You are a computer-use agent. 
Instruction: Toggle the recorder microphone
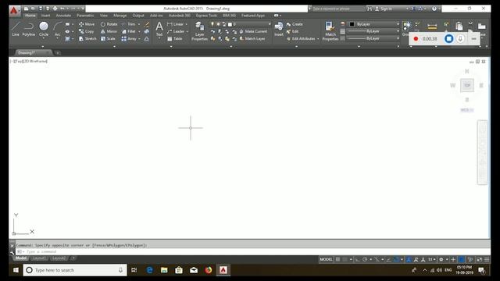[460, 38]
